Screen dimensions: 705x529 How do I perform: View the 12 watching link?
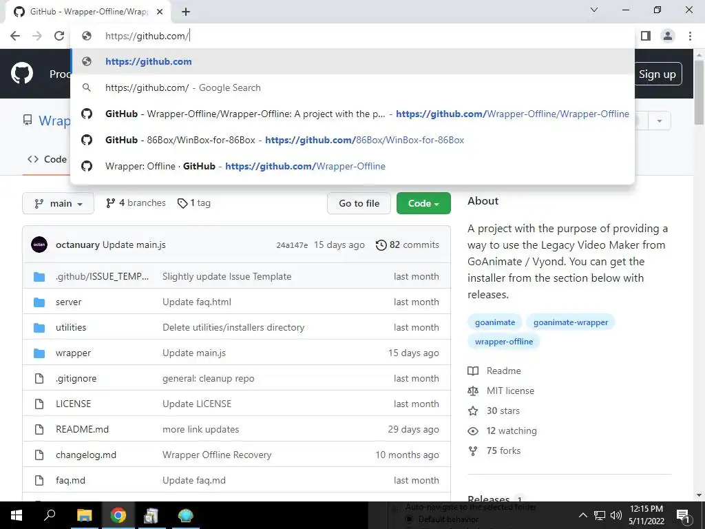[502, 431]
